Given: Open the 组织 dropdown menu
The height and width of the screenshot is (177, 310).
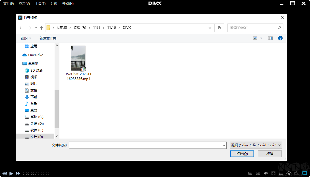Looking at the screenshot, I should click(25, 38).
